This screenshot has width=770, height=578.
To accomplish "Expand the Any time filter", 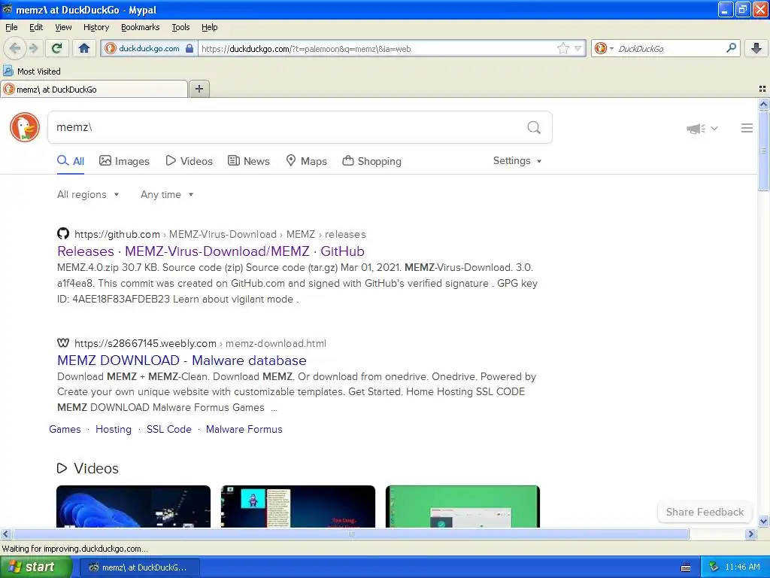I will [x=167, y=195].
